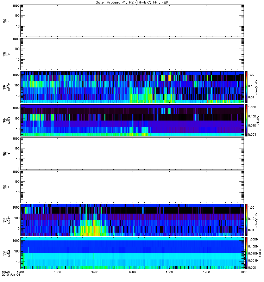Click the 'thb fff 1' y-axis title
The width and height of the screenshot is (264, 282).
[x=7, y=21]
